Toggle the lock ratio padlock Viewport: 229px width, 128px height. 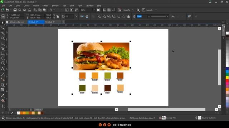(58, 16)
